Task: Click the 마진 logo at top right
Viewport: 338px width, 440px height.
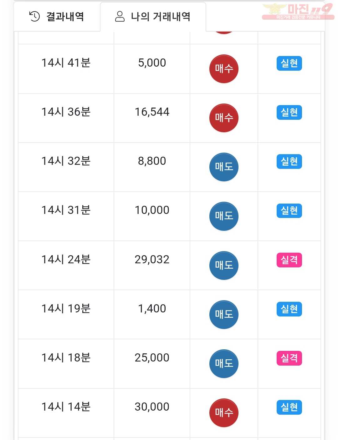Action: 298,12
